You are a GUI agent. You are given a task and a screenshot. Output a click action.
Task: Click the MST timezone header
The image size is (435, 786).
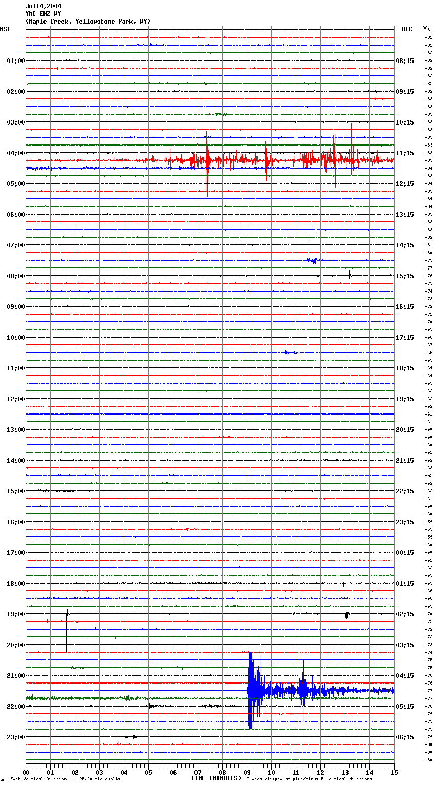click(5, 29)
